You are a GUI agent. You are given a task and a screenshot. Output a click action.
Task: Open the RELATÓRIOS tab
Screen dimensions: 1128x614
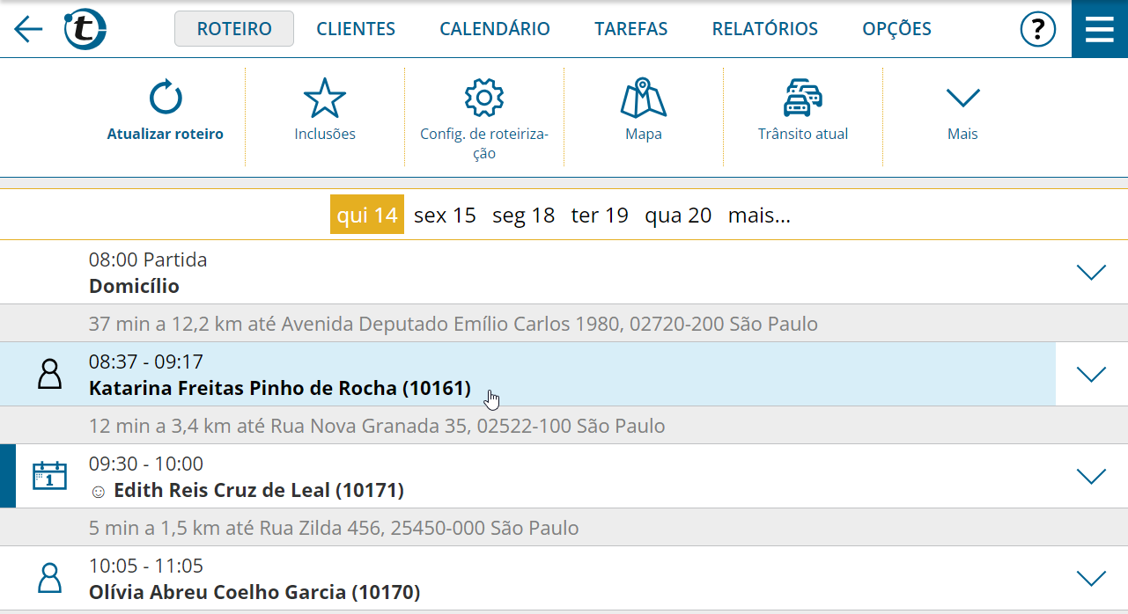(765, 29)
